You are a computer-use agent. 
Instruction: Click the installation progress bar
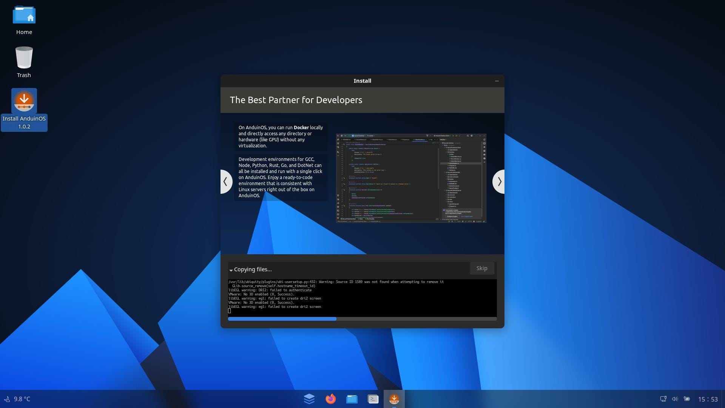point(362,318)
